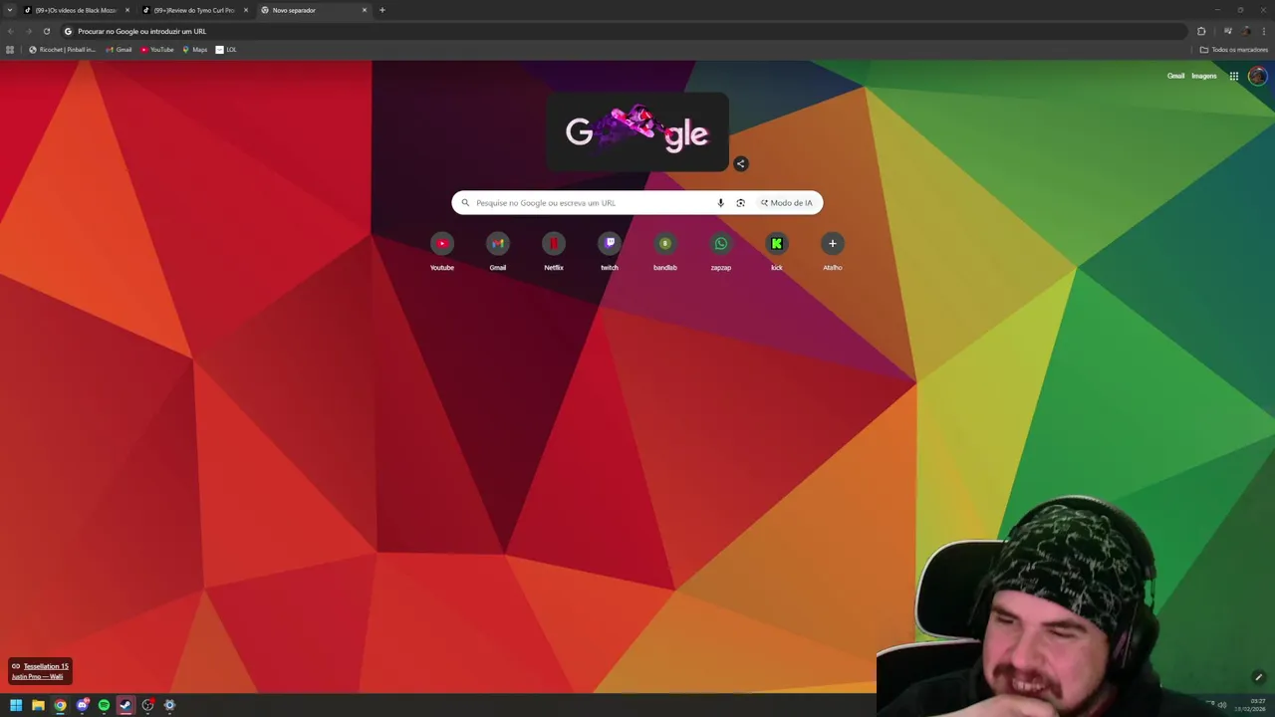Close the Novo separador tab
This screenshot has height=717, width=1275.
pos(365,10)
